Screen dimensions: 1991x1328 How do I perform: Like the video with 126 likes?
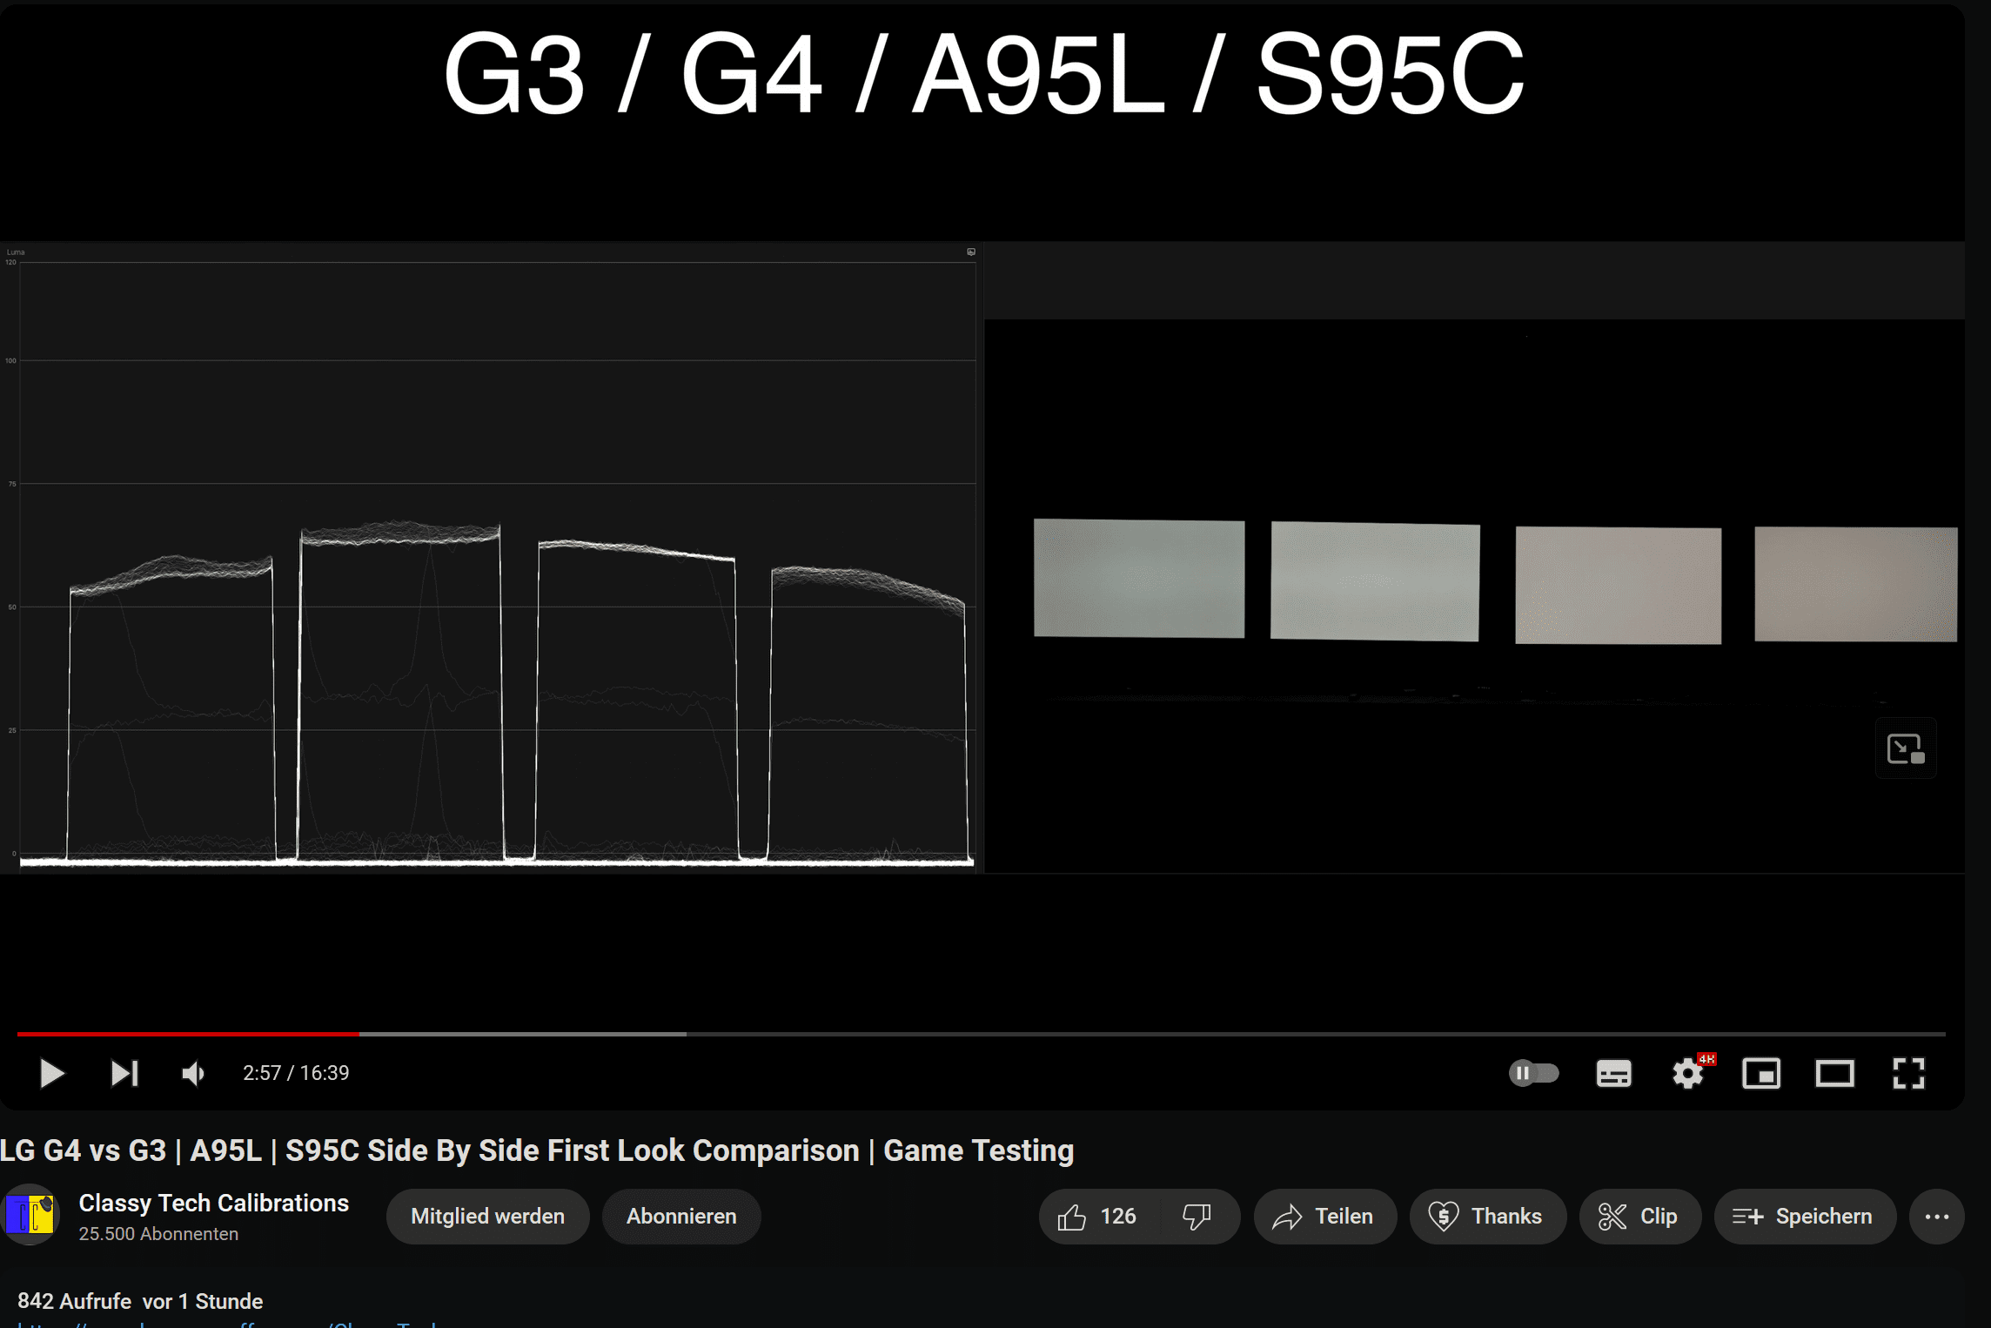coord(1098,1216)
